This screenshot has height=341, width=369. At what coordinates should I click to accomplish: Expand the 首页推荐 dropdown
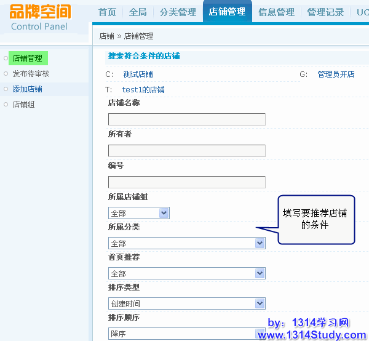click(x=186, y=273)
